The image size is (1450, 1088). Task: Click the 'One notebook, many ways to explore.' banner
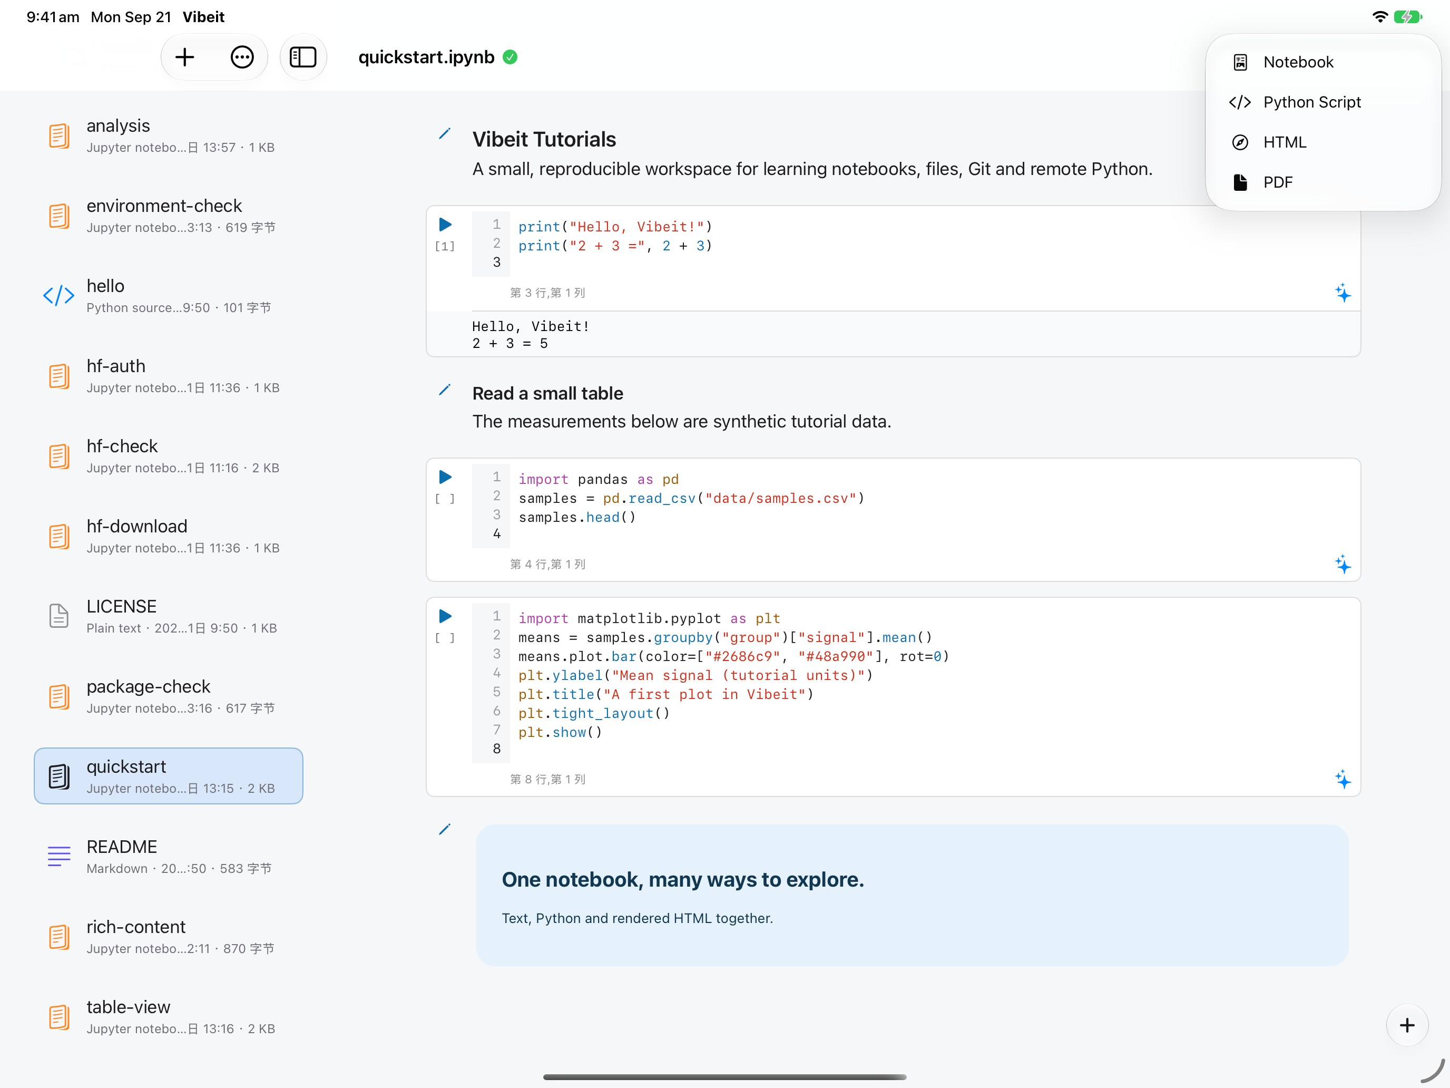(x=912, y=895)
